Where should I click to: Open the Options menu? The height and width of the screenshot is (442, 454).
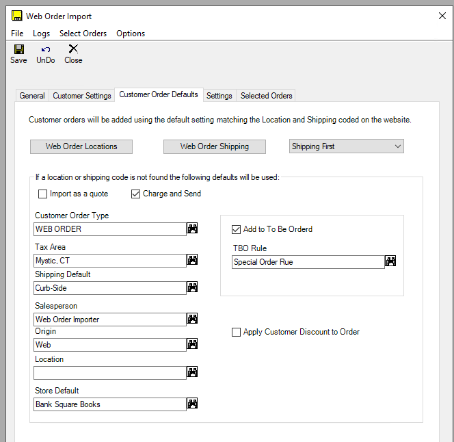pyautogui.click(x=131, y=34)
